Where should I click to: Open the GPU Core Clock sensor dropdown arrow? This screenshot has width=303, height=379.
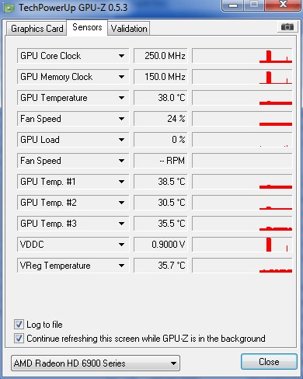tap(121, 56)
